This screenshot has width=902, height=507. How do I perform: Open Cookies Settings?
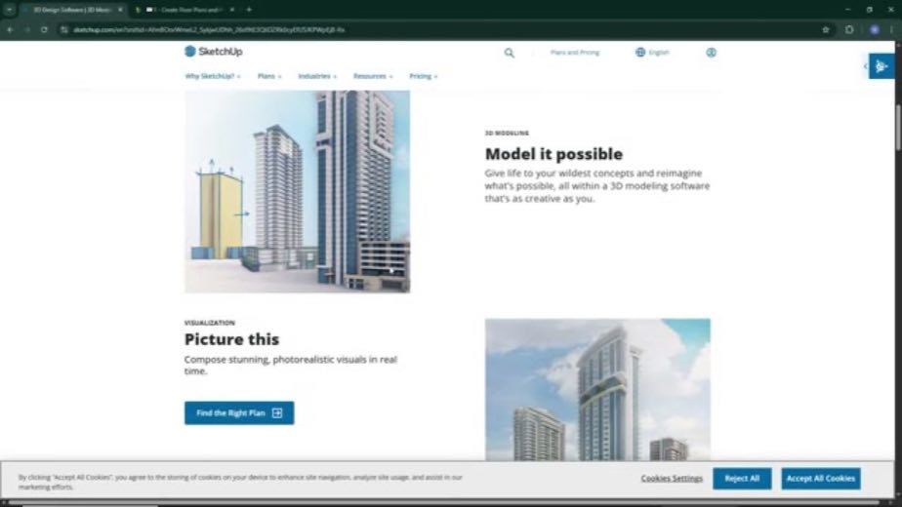point(672,479)
